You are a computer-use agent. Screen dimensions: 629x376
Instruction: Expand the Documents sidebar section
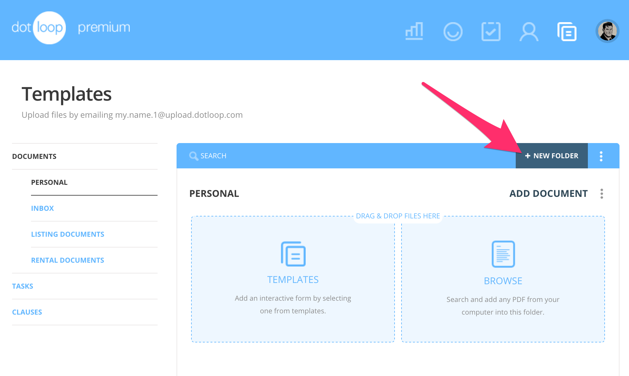[34, 156]
